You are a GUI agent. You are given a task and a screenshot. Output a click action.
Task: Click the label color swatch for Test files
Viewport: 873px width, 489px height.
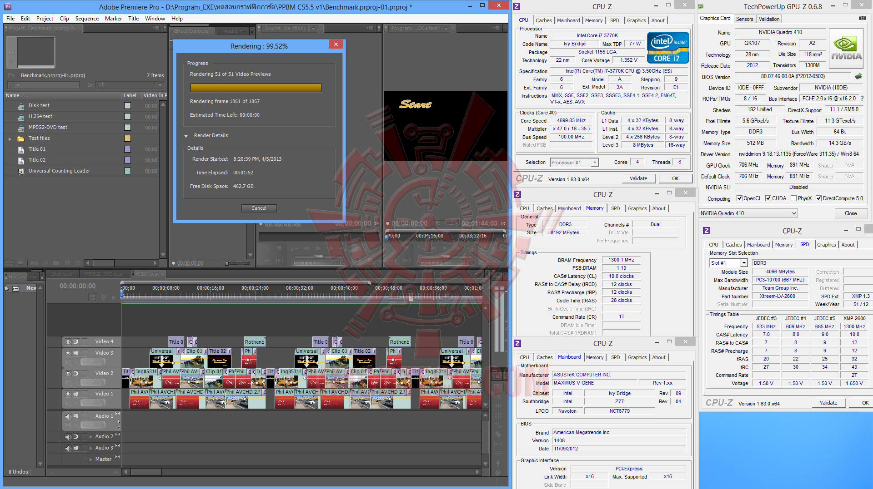(127, 138)
